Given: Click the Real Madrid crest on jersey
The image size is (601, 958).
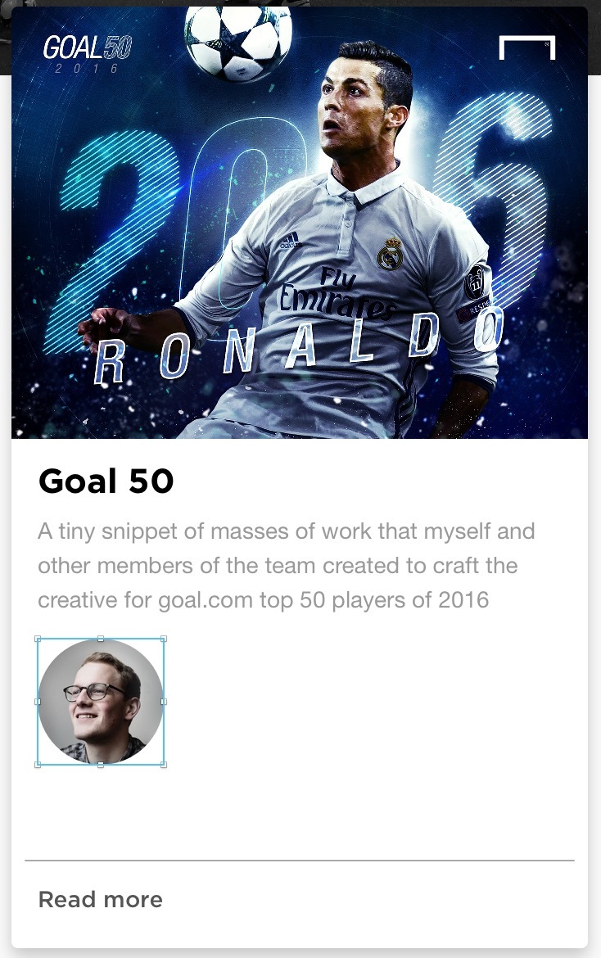Looking at the screenshot, I should coord(390,254).
